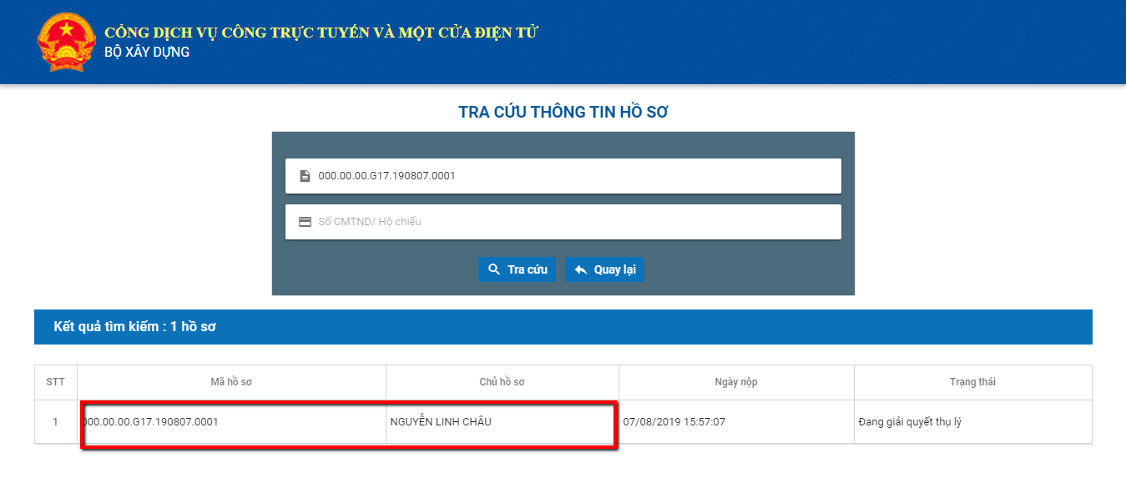Select row number 1 cell
The image size is (1126, 488).
click(x=56, y=422)
